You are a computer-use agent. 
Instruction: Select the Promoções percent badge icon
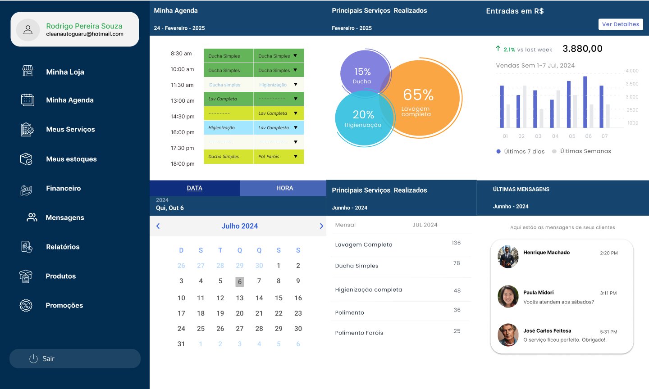coord(26,305)
